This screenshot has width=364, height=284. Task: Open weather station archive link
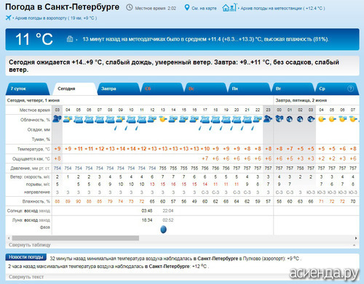click(282, 8)
